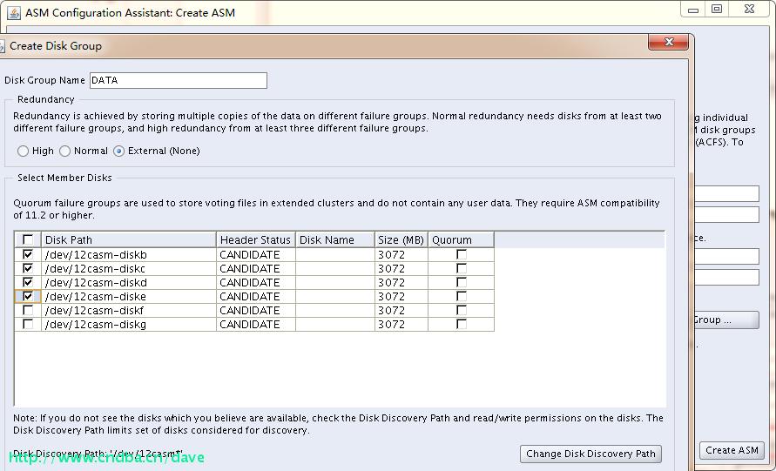
Task: Click the 3072 size of diskc row
Action: coord(391,269)
